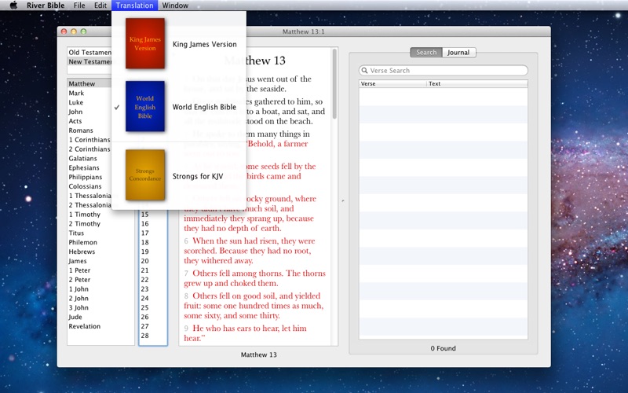The image size is (628, 393).
Task: Click the magnifying glass in Verse Search
Action: pyautogui.click(x=365, y=71)
